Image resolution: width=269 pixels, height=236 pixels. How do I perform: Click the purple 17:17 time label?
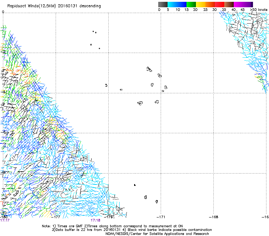(5, 220)
